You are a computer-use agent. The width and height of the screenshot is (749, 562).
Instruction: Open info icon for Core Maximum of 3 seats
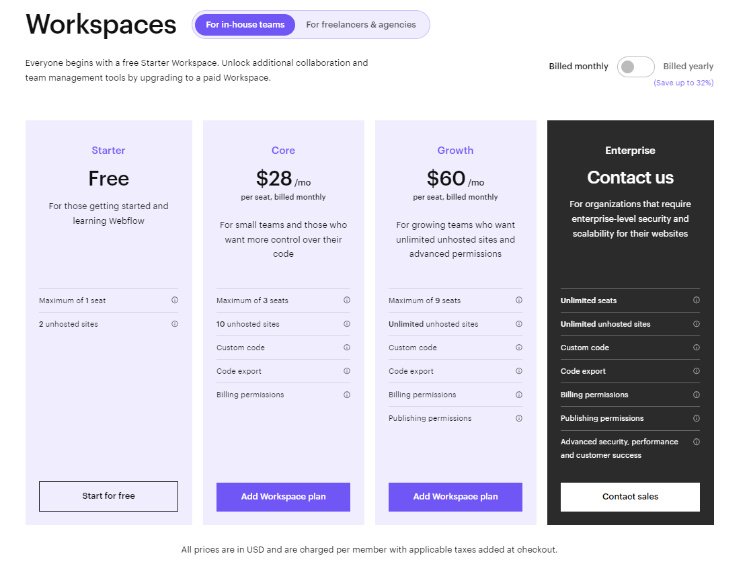[x=347, y=300]
